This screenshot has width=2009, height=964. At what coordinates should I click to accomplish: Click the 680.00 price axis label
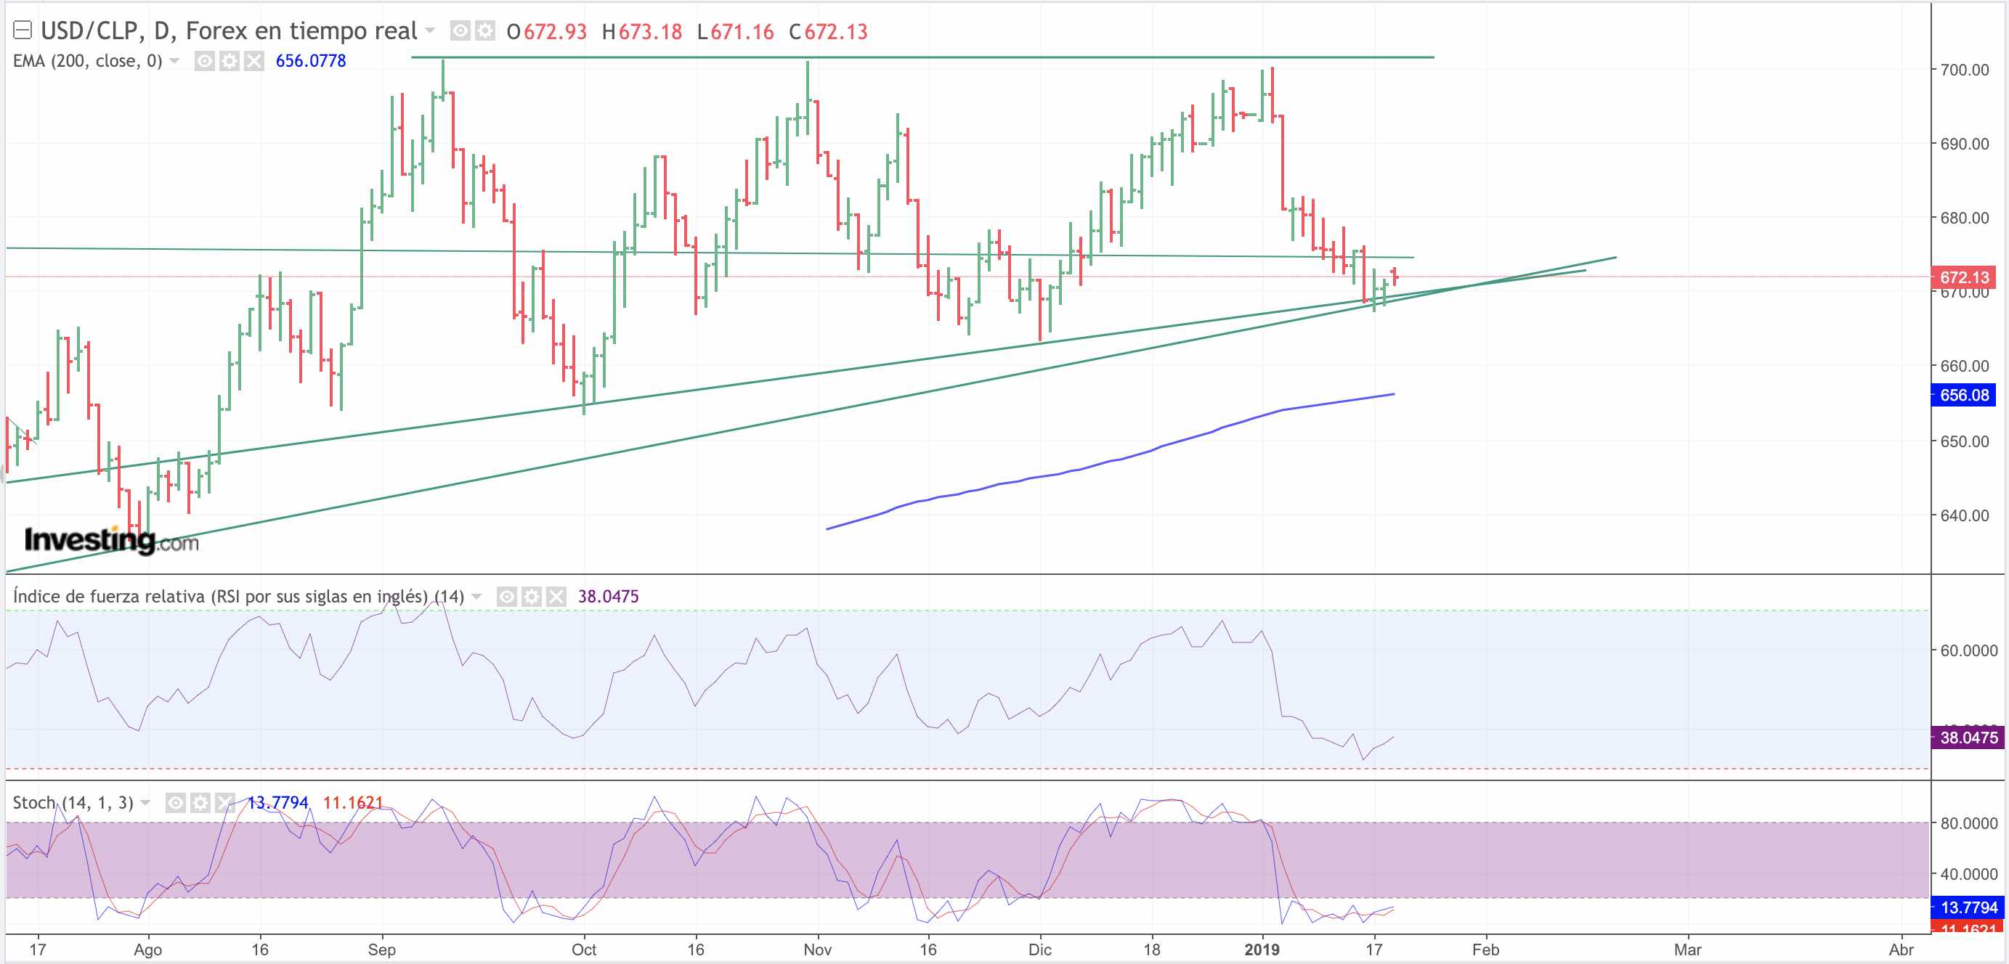point(1965,218)
